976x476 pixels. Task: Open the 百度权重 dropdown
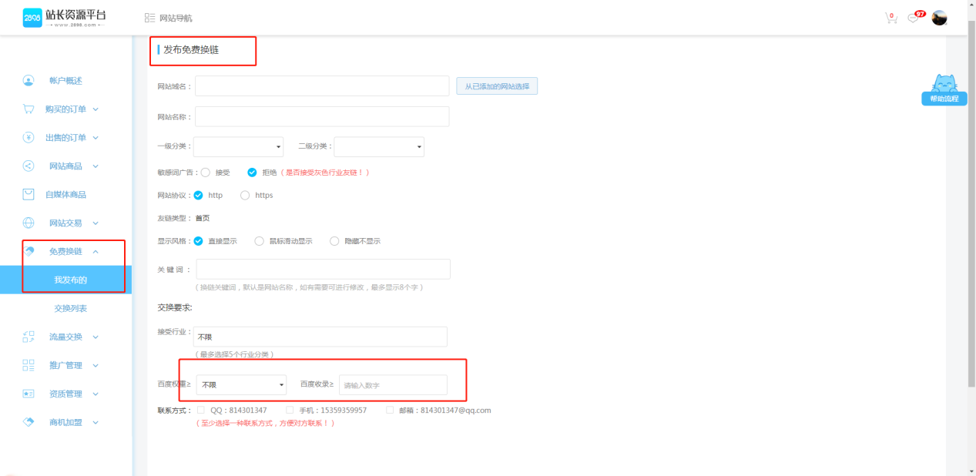(241, 384)
